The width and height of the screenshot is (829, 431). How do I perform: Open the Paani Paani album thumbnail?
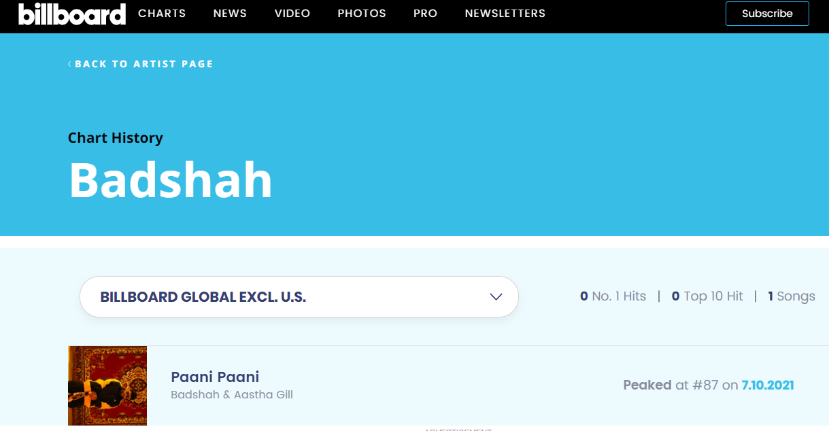click(x=107, y=385)
